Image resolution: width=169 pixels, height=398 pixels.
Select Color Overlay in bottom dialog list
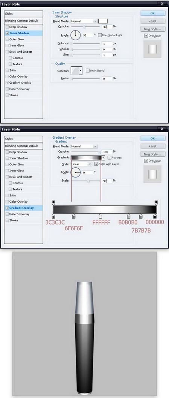click(18, 202)
